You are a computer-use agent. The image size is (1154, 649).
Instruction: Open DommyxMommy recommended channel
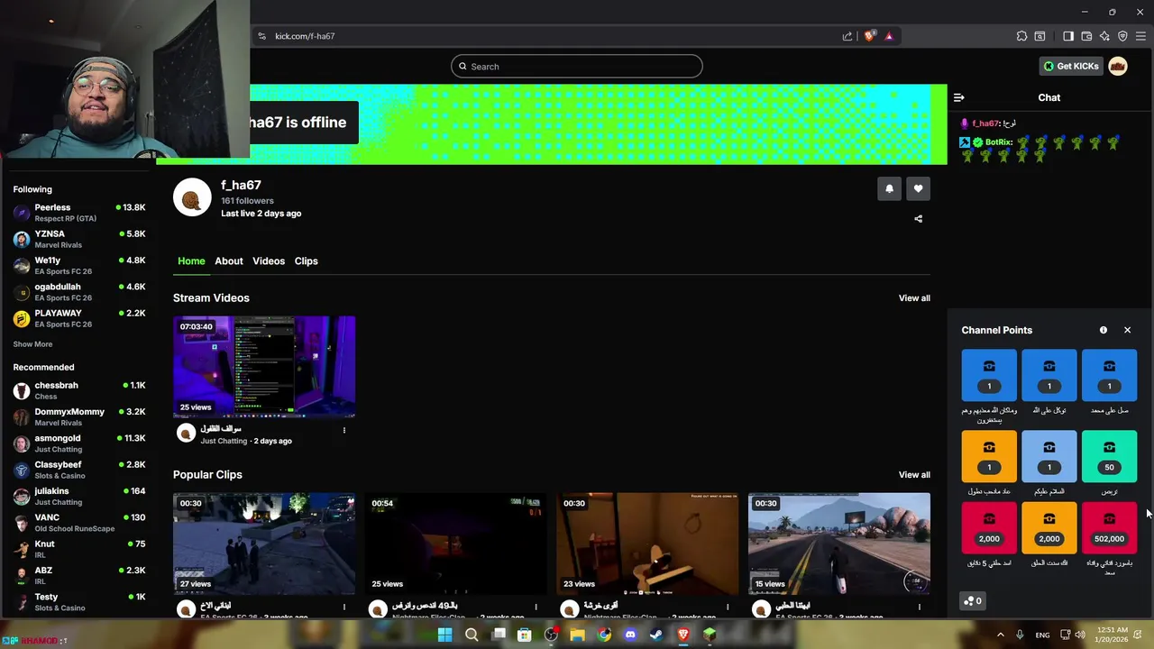[x=79, y=416]
